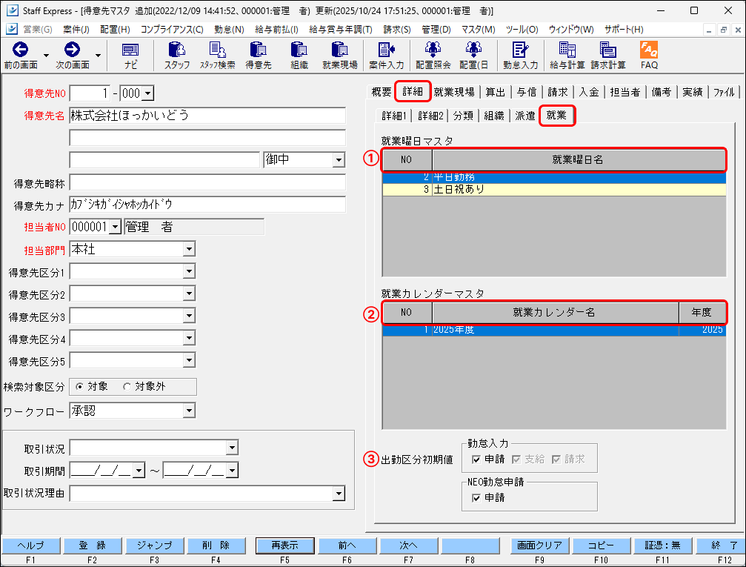Viewport: 746px width, 567px height.
Task: Expand the ワークフロー dropdown showing 承認
Action: [x=190, y=410]
